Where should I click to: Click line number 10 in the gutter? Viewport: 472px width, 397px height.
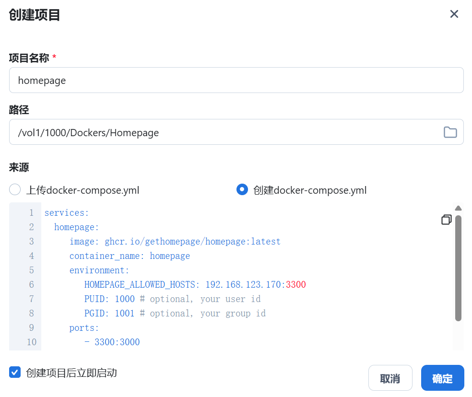[x=32, y=342]
